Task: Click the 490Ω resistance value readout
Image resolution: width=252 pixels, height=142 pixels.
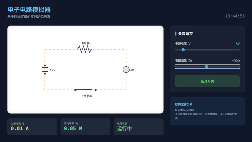Action: click(x=236, y=61)
